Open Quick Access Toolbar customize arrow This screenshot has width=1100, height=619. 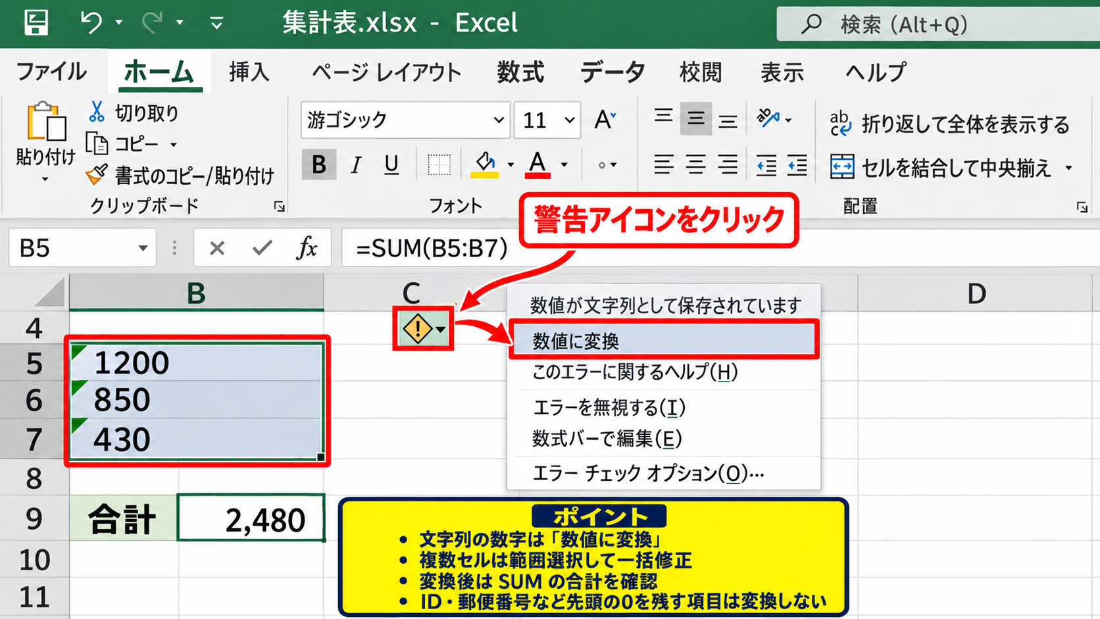[216, 24]
